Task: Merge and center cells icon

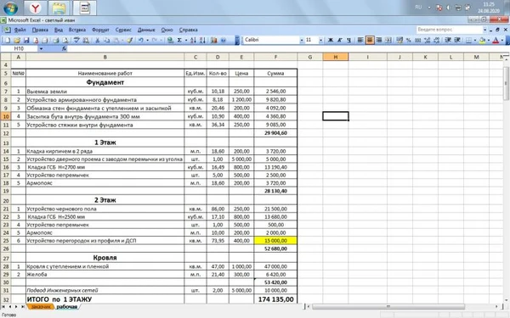Action: 388,40
